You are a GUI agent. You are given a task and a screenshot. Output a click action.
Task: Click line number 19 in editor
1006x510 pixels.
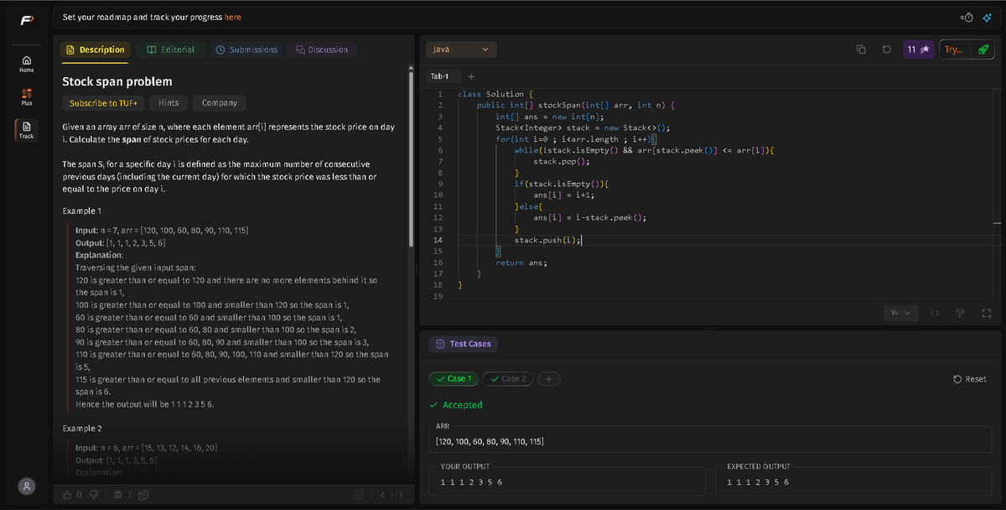[439, 296]
